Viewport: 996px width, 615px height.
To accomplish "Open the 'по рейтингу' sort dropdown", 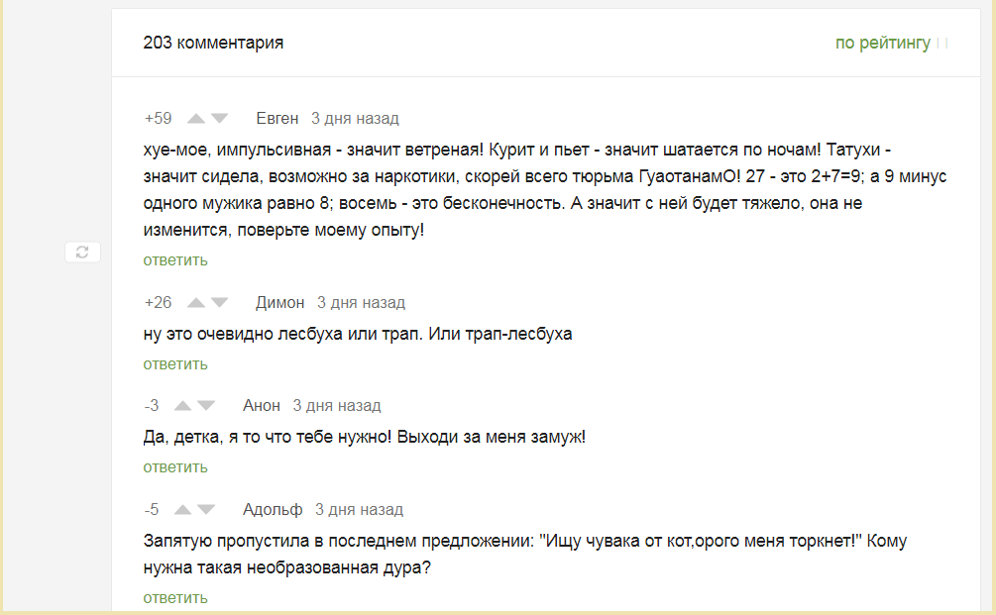I will [883, 43].
